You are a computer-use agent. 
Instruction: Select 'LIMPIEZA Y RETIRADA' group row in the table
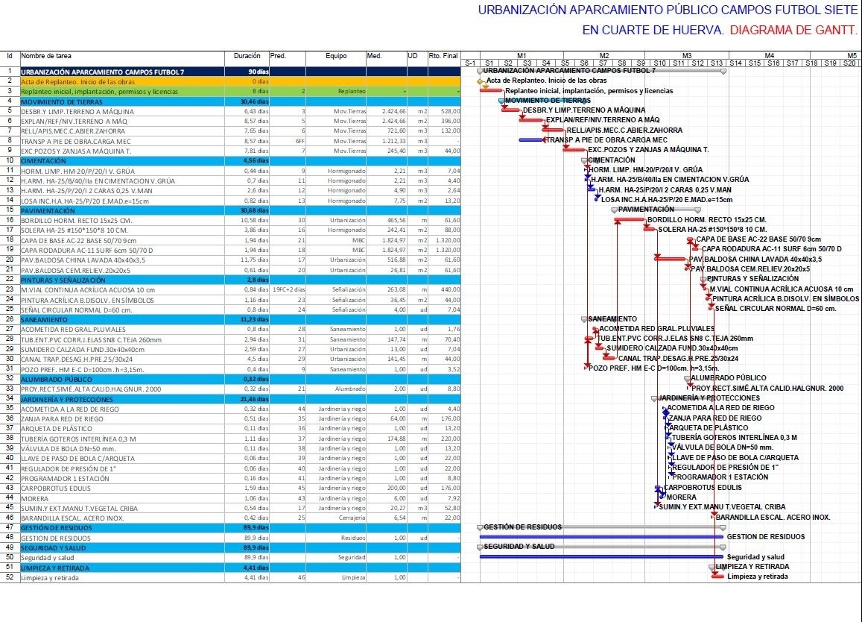pyautogui.click(x=230, y=568)
